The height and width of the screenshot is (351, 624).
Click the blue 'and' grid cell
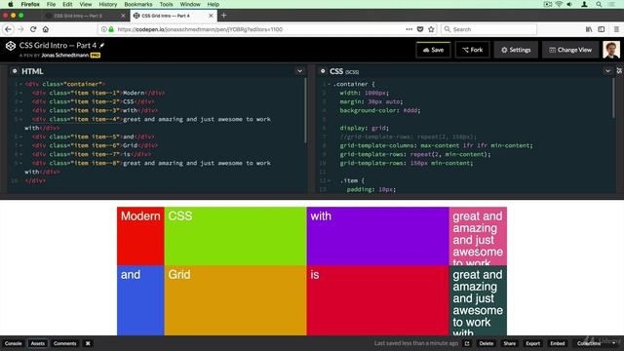coord(140,300)
